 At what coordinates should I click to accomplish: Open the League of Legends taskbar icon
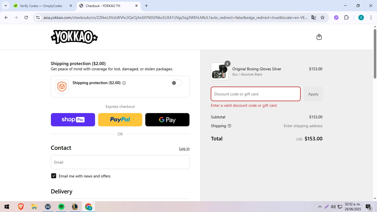tap(75, 207)
